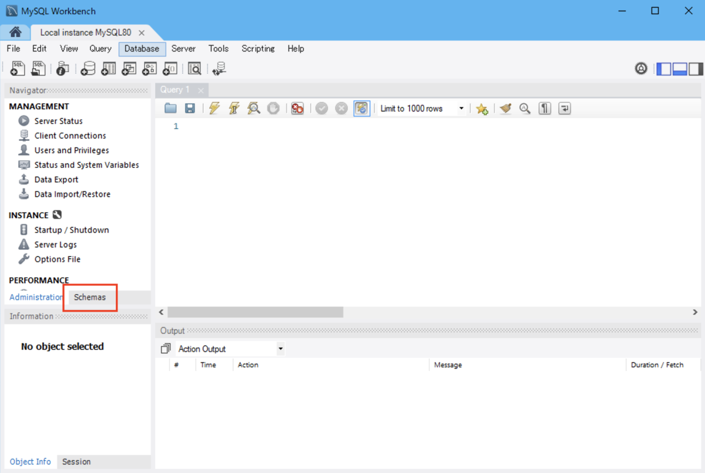
Task: Open the Help menu
Action: click(296, 49)
